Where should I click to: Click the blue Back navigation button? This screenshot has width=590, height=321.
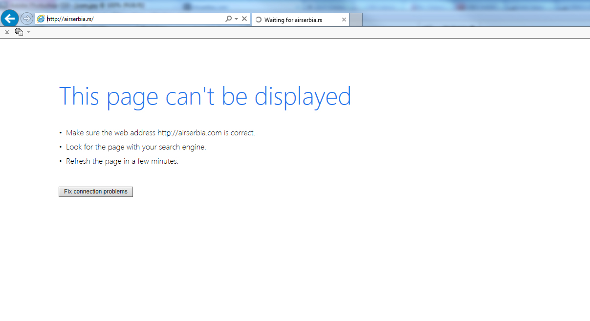[x=10, y=19]
